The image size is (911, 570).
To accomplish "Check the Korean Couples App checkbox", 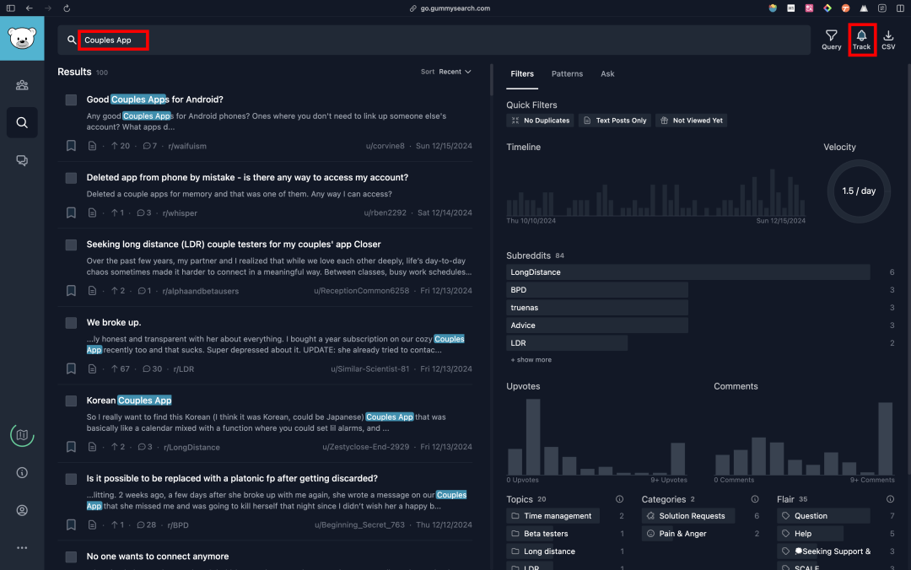I will (71, 401).
